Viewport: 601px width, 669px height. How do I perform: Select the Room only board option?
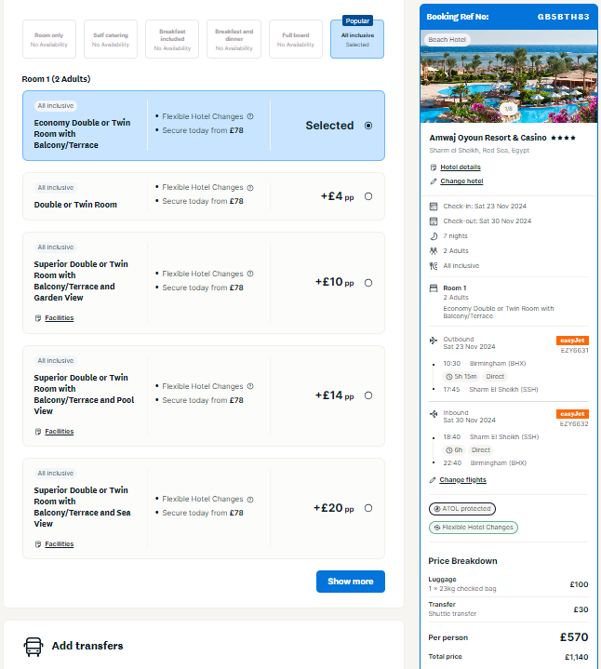click(x=49, y=39)
